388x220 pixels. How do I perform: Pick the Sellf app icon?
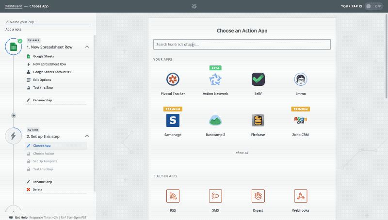(x=258, y=79)
